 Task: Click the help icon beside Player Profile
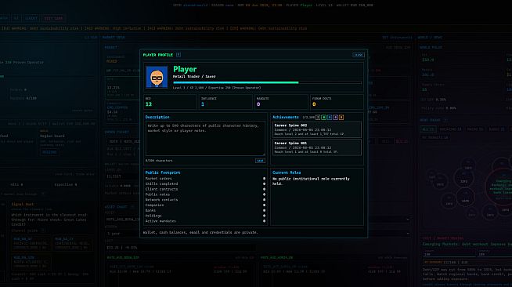[178, 55]
